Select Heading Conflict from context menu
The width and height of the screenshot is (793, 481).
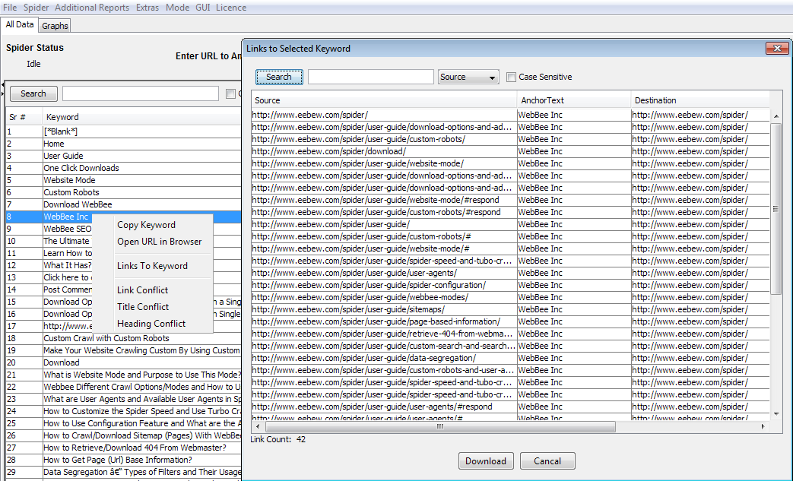pos(151,324)
